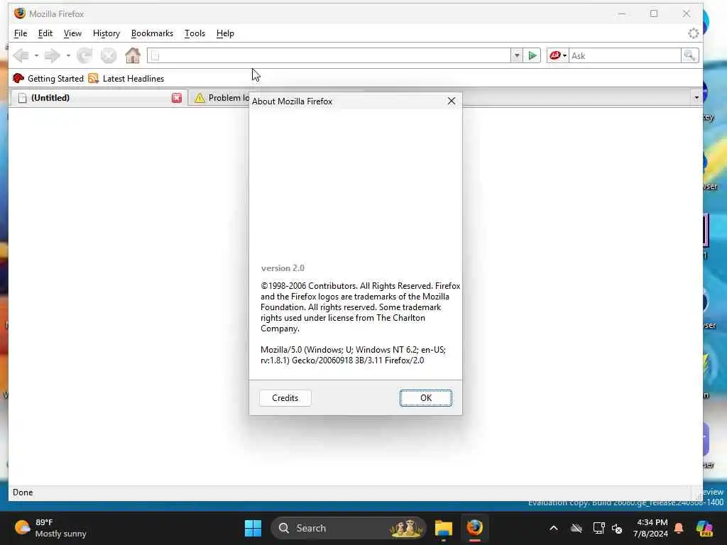727x545 pixels.
Task: Click the green Go arrow button
Action: [x=532, y=55]
